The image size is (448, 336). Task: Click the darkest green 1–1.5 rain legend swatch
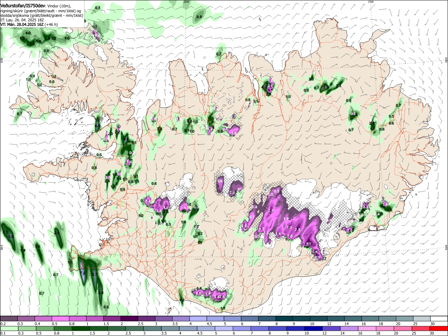pyautogui.click(x=80, y=328)
